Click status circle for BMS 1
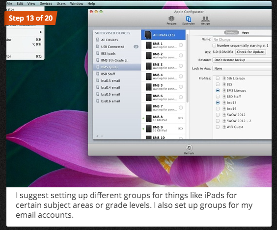Screen dimensions: 277x230 click(x=181, y=45)
